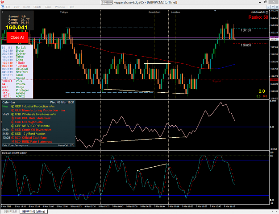Click the Support 1 level label
The width and height of the screenshot is (279, 214).
coord(217,81)
